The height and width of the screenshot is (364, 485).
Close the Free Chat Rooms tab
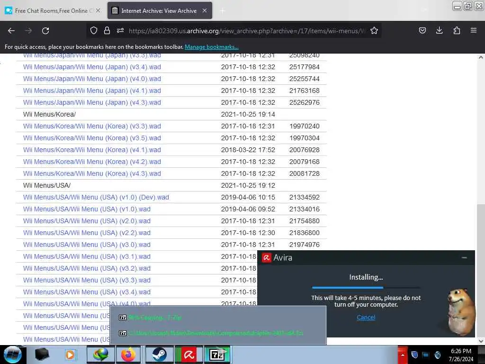coord(98,10)
